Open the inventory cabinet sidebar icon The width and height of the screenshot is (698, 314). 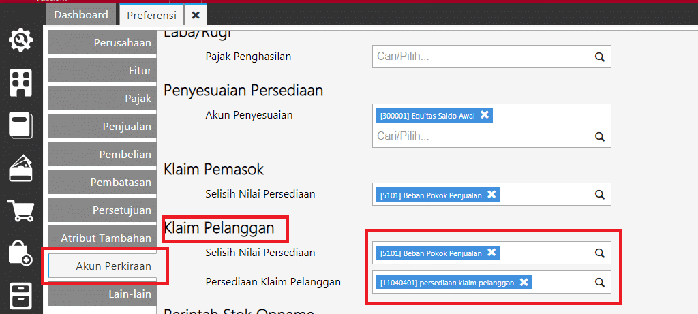(20, 296)
